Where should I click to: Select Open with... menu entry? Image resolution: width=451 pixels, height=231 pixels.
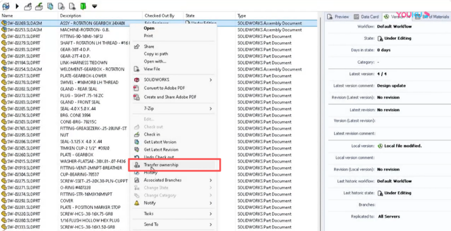(155, 62)
